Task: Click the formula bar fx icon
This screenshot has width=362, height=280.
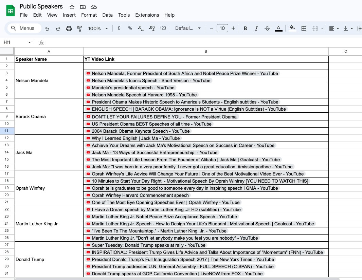Action: 41,42
